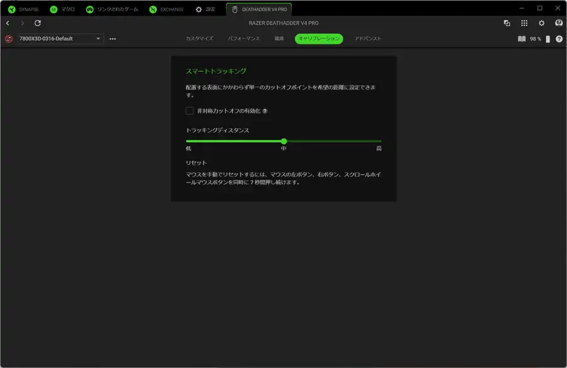Open the 設定 tab with the gear icon
This screenshot has width=567, height=368.
[205, 9]
